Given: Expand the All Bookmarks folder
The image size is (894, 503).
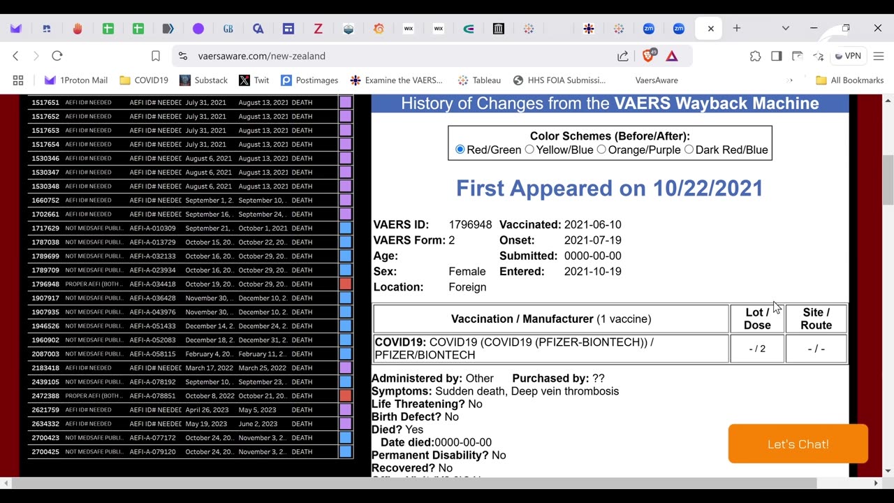Looking at the screenshot, I should [850, 80].
